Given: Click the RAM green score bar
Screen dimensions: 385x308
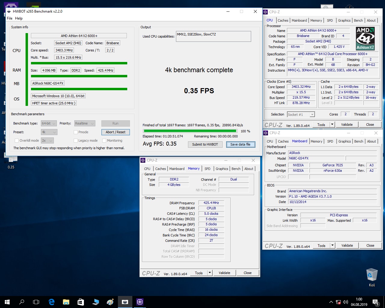Looking at the screenshot, I should click(x=79, y=76).
